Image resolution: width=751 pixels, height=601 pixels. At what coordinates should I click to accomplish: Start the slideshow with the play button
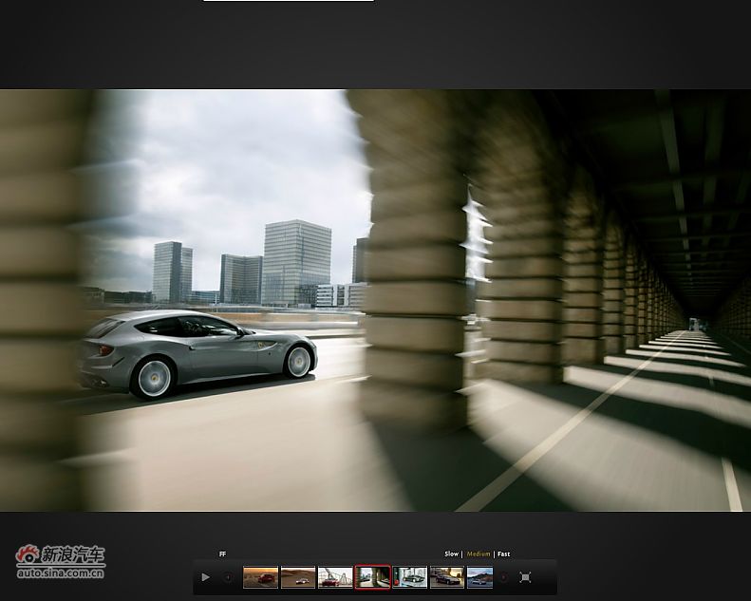(x=205, y=577)
